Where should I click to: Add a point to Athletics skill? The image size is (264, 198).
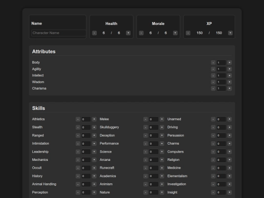click(94, 119)
